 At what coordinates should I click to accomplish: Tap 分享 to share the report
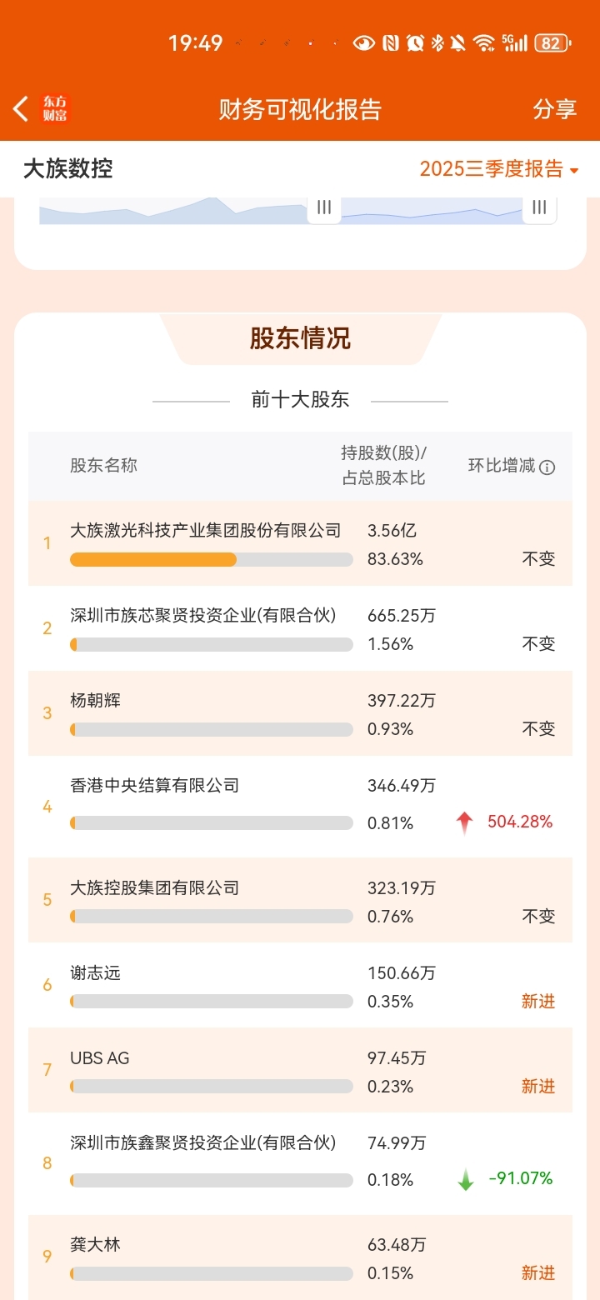pyautogui.click(x=555, y=109)
